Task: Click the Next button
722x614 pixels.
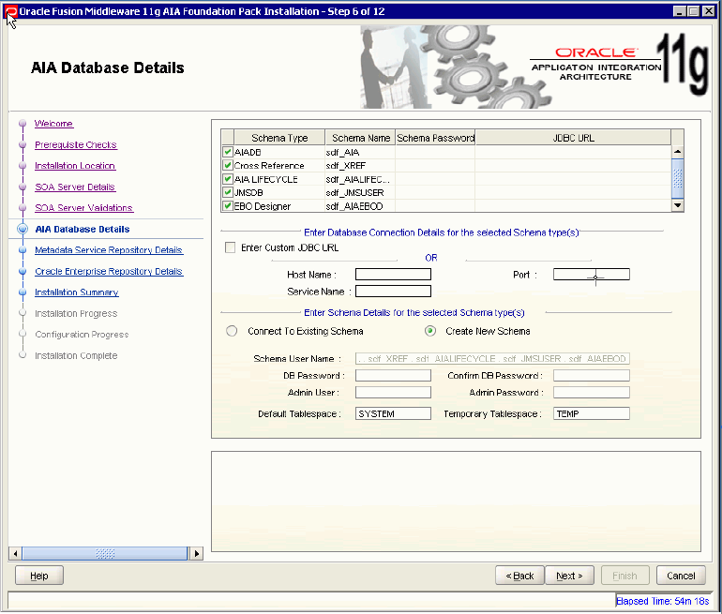Action: pos(569,576)
